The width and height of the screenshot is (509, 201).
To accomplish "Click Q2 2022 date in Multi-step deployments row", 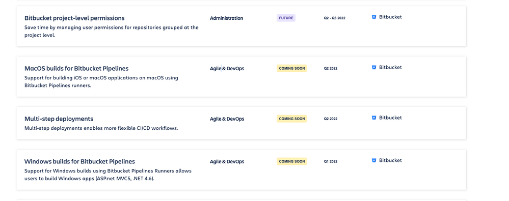I will [x=331, y=119].
